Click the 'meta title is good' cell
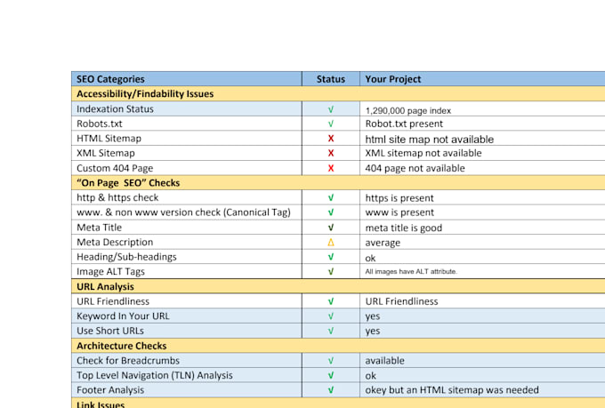 click(482, 228)
